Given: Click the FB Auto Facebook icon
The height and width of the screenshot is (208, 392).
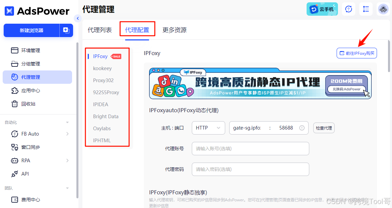Looking at the screenshot, I should click(x=14, y=134).
